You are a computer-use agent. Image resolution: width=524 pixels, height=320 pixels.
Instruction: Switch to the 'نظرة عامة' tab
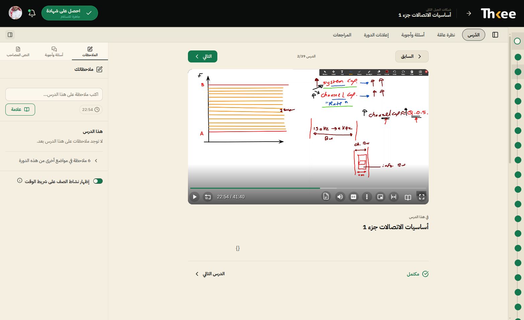[x=446, y=35]
